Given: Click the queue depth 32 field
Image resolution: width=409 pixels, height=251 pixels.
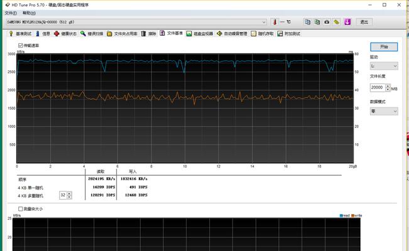Looking at the screenshot, I should 63,195.
